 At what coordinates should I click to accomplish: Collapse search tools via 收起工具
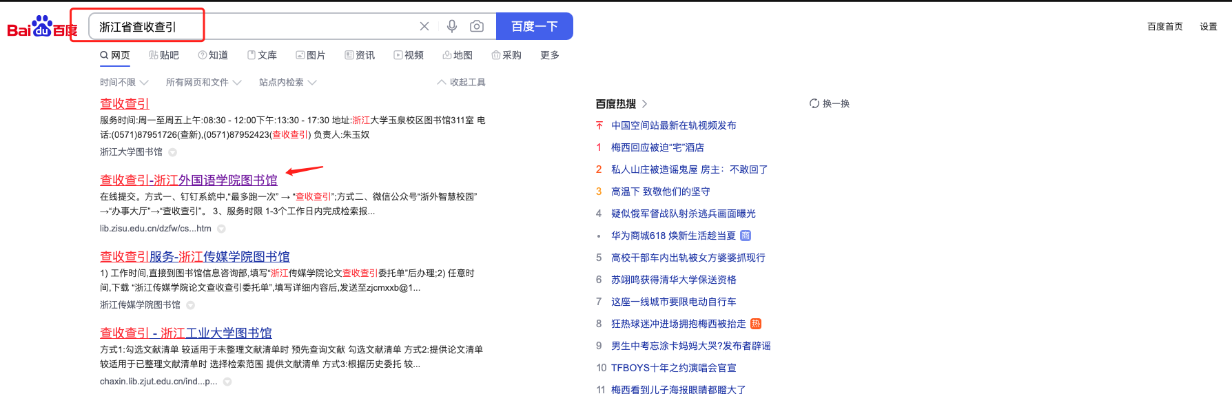462,82
